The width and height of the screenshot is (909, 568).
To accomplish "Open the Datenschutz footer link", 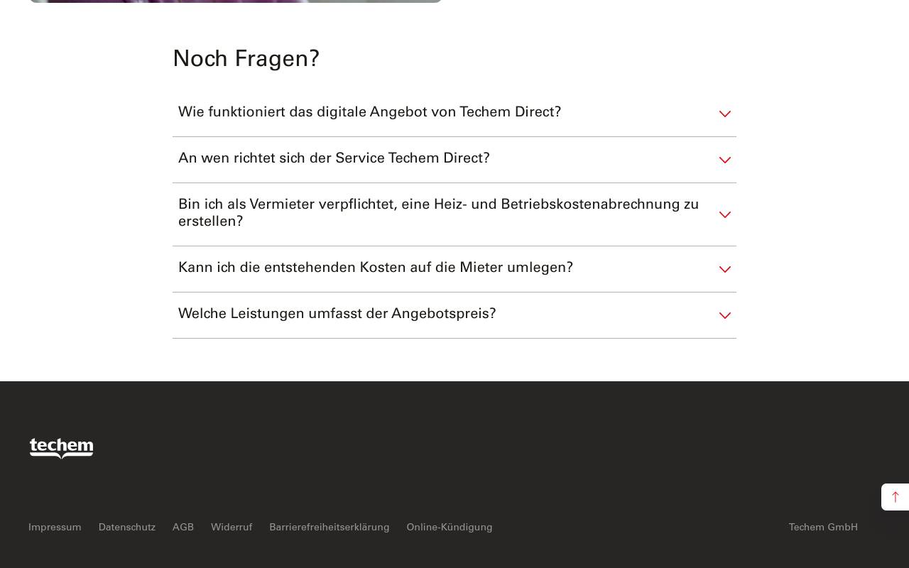I will pos(127,527).
